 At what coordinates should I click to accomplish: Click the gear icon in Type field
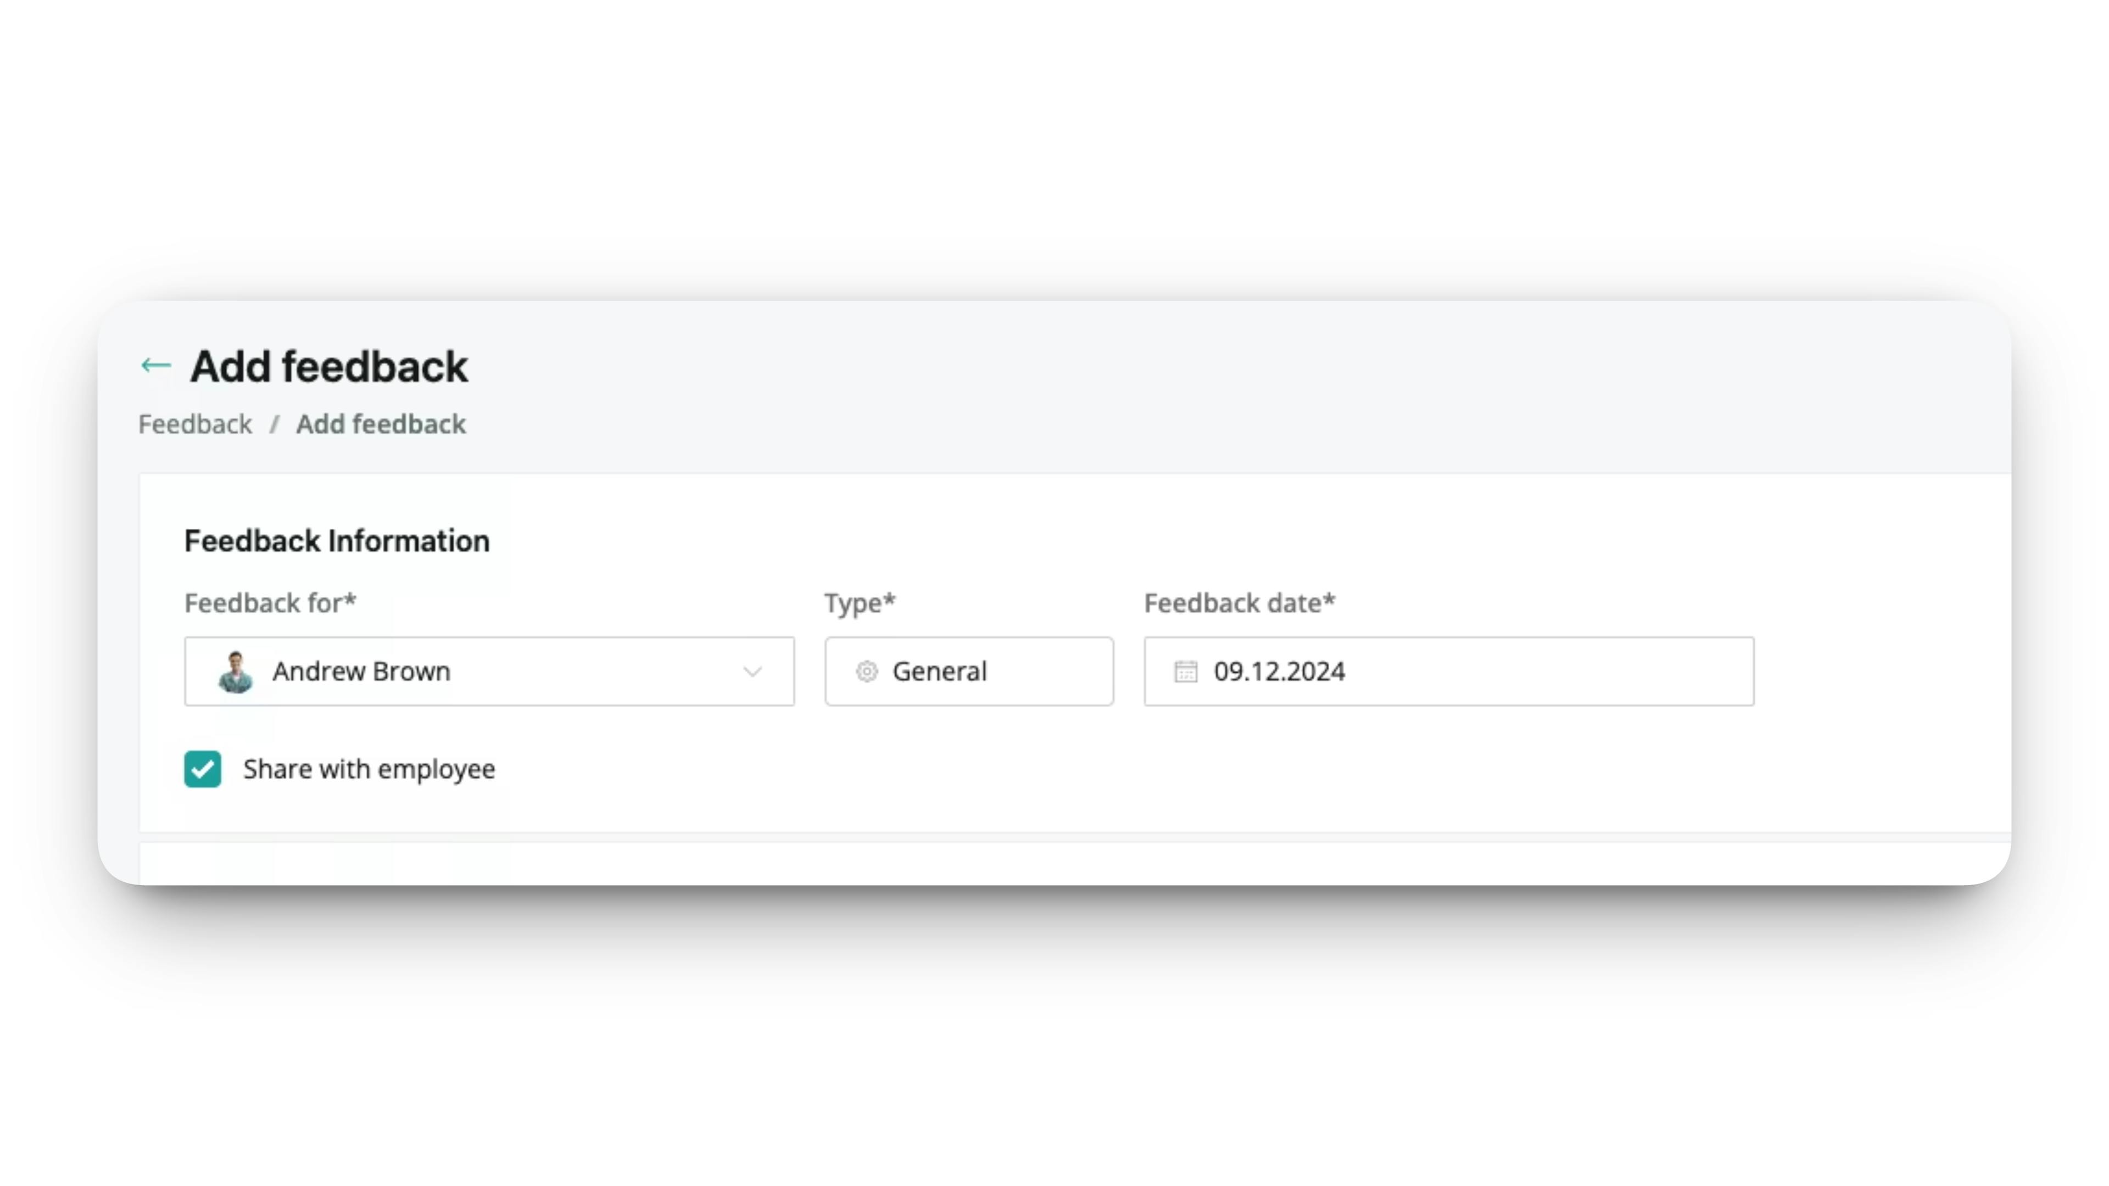coord(866,671)
